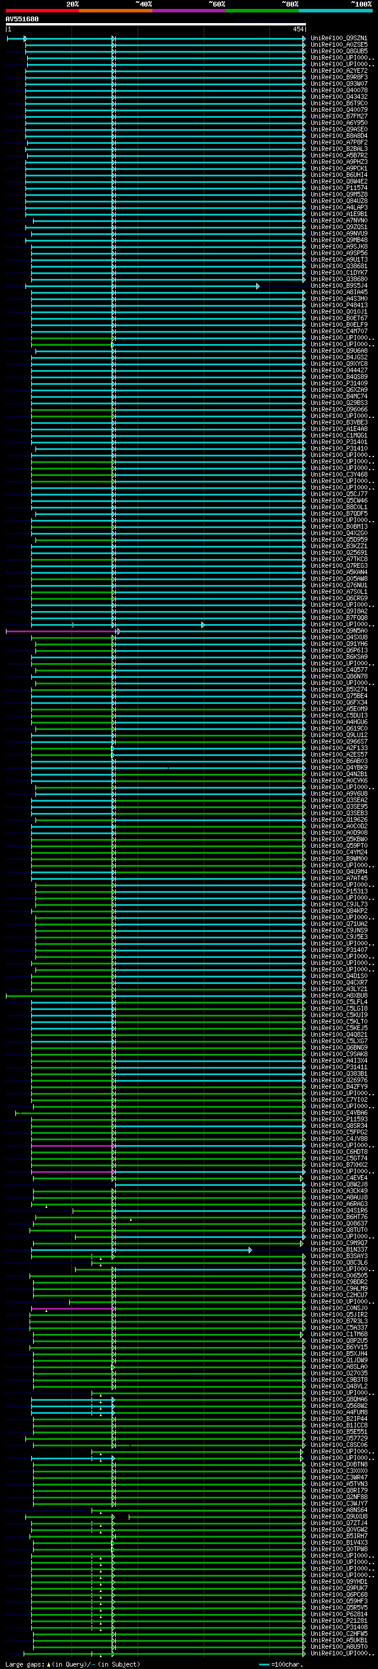Viewport: 378px width, 1669px height.
Task: Open hit UniRef100_B9S5J4
Action: tap(338, 286)
